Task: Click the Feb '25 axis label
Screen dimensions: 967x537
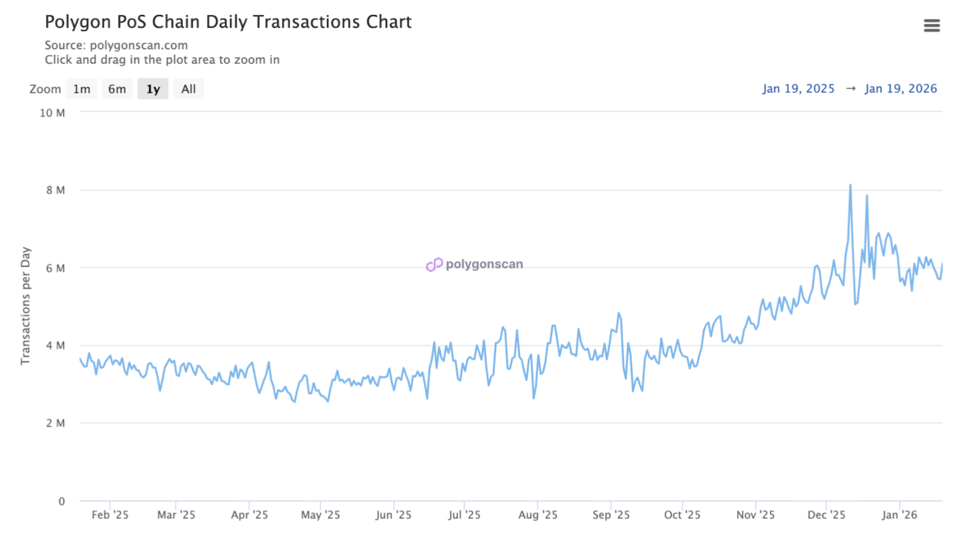Action: pyautogui.click(x=110, y=515)
